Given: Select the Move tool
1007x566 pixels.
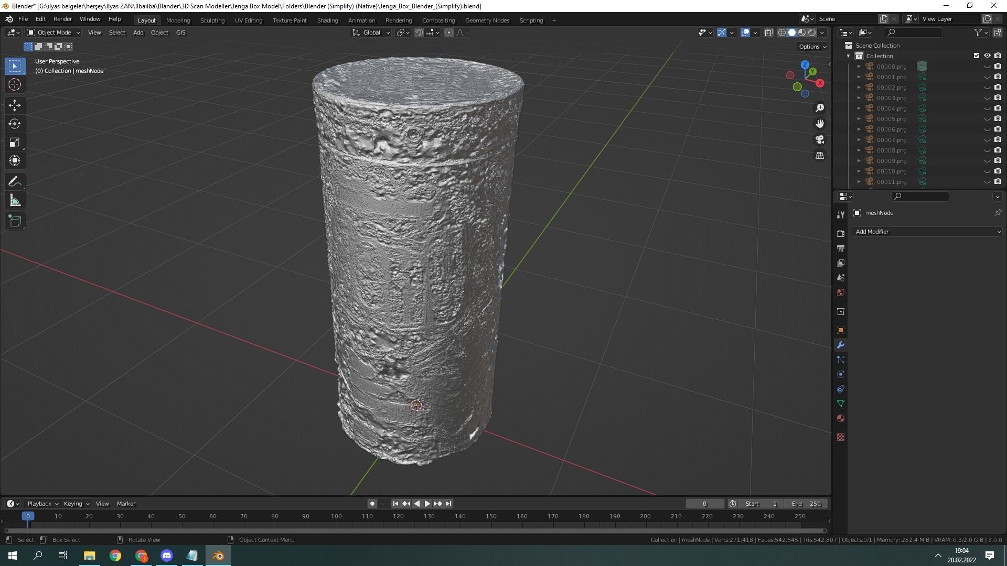Looking at the screenshot, I should 15,105.
